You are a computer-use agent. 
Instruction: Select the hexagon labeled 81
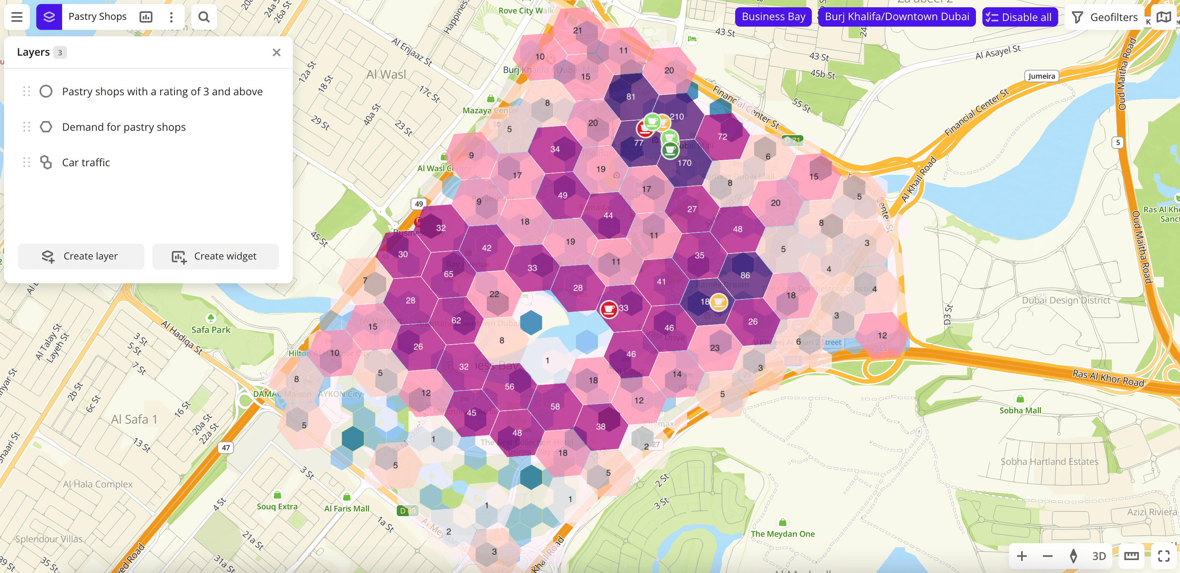[x=631, y=97]
